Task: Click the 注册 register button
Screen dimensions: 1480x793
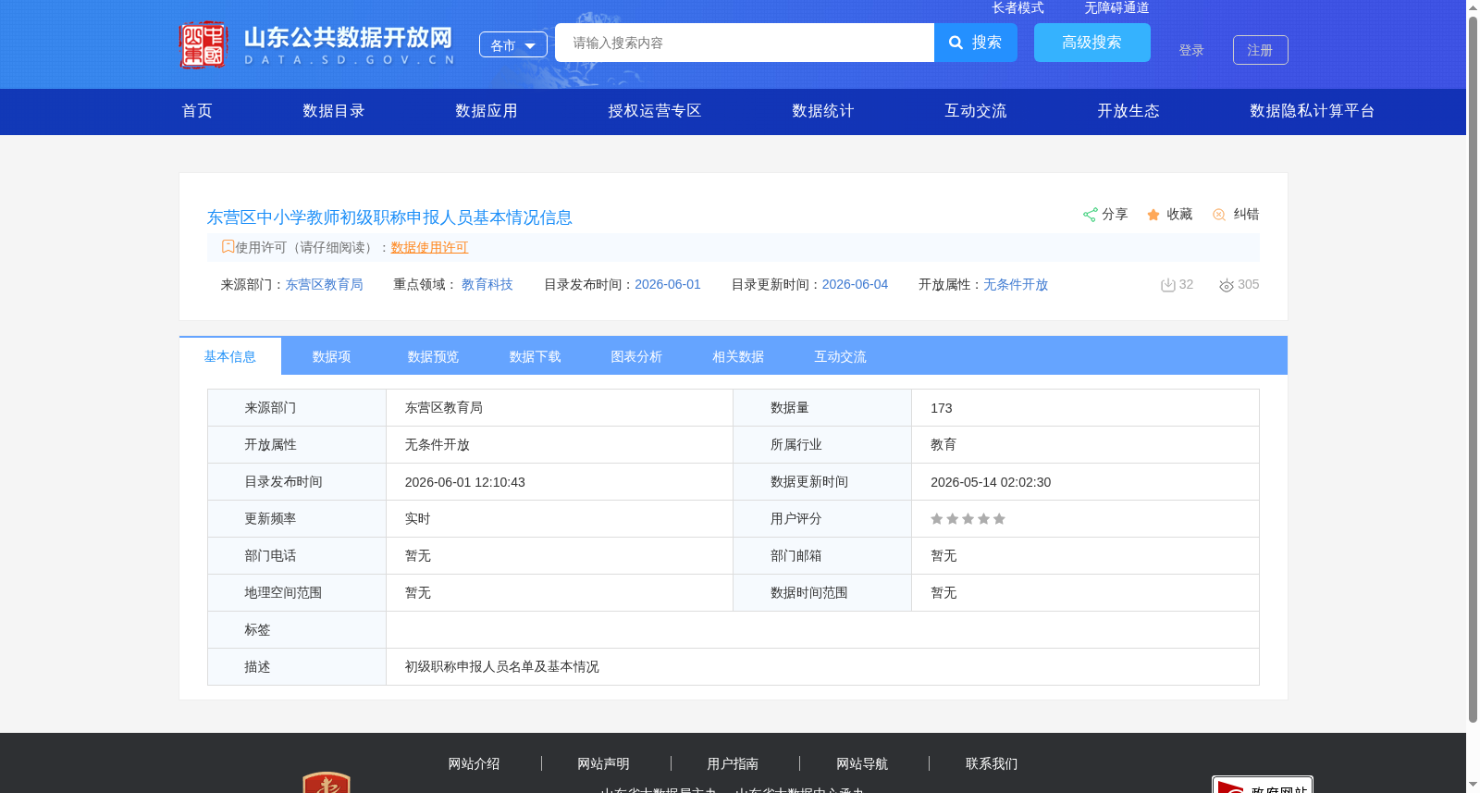Action: click(x=1261, y=50)
